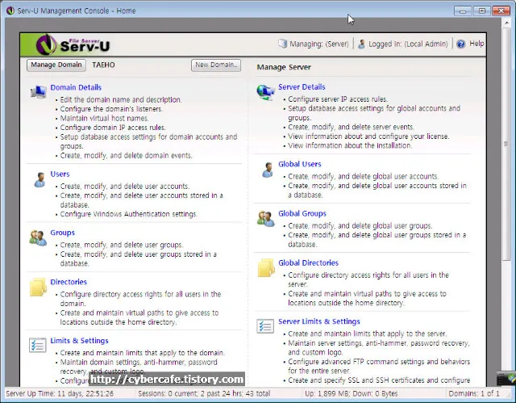516x403 pixels.
Task: Open the Global Users link
Action: [x=300, y=164]
